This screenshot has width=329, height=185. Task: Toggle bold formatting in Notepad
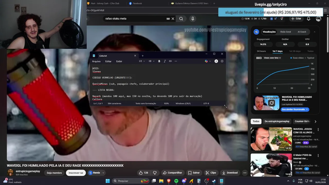pos(159,61)
